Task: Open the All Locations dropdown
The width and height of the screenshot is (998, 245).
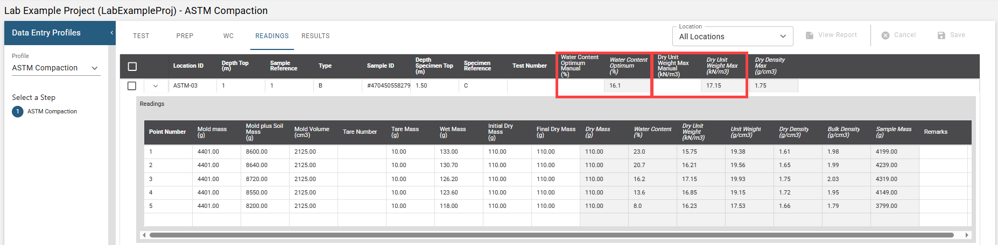Action: [x=732, y=37]
